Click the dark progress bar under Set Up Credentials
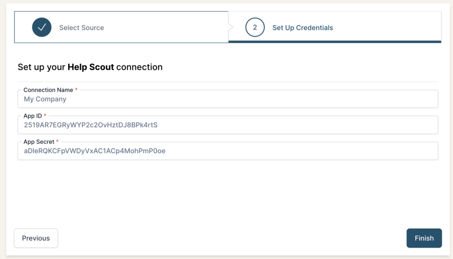Screen dimensions: 453x259 point(334,41)
